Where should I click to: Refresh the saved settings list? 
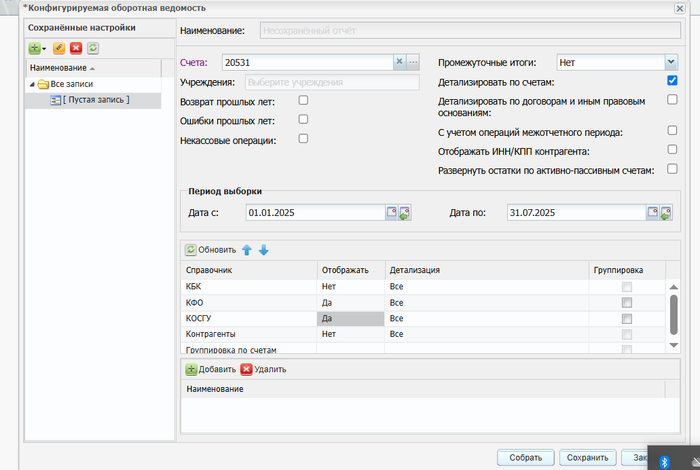coord(93,48)
